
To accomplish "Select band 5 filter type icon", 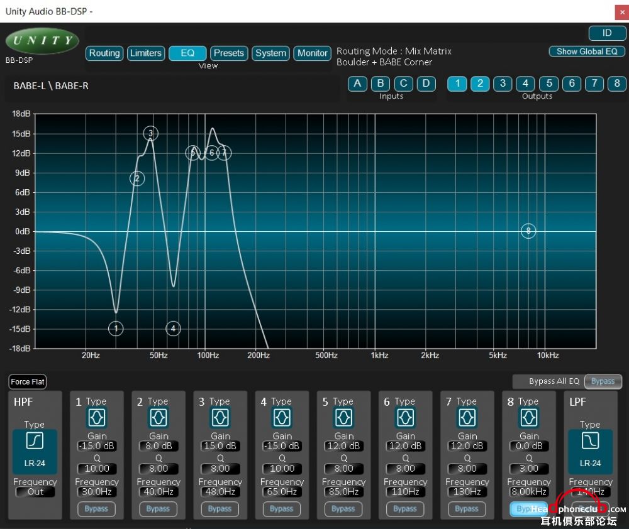I will (x=344, y=418).
